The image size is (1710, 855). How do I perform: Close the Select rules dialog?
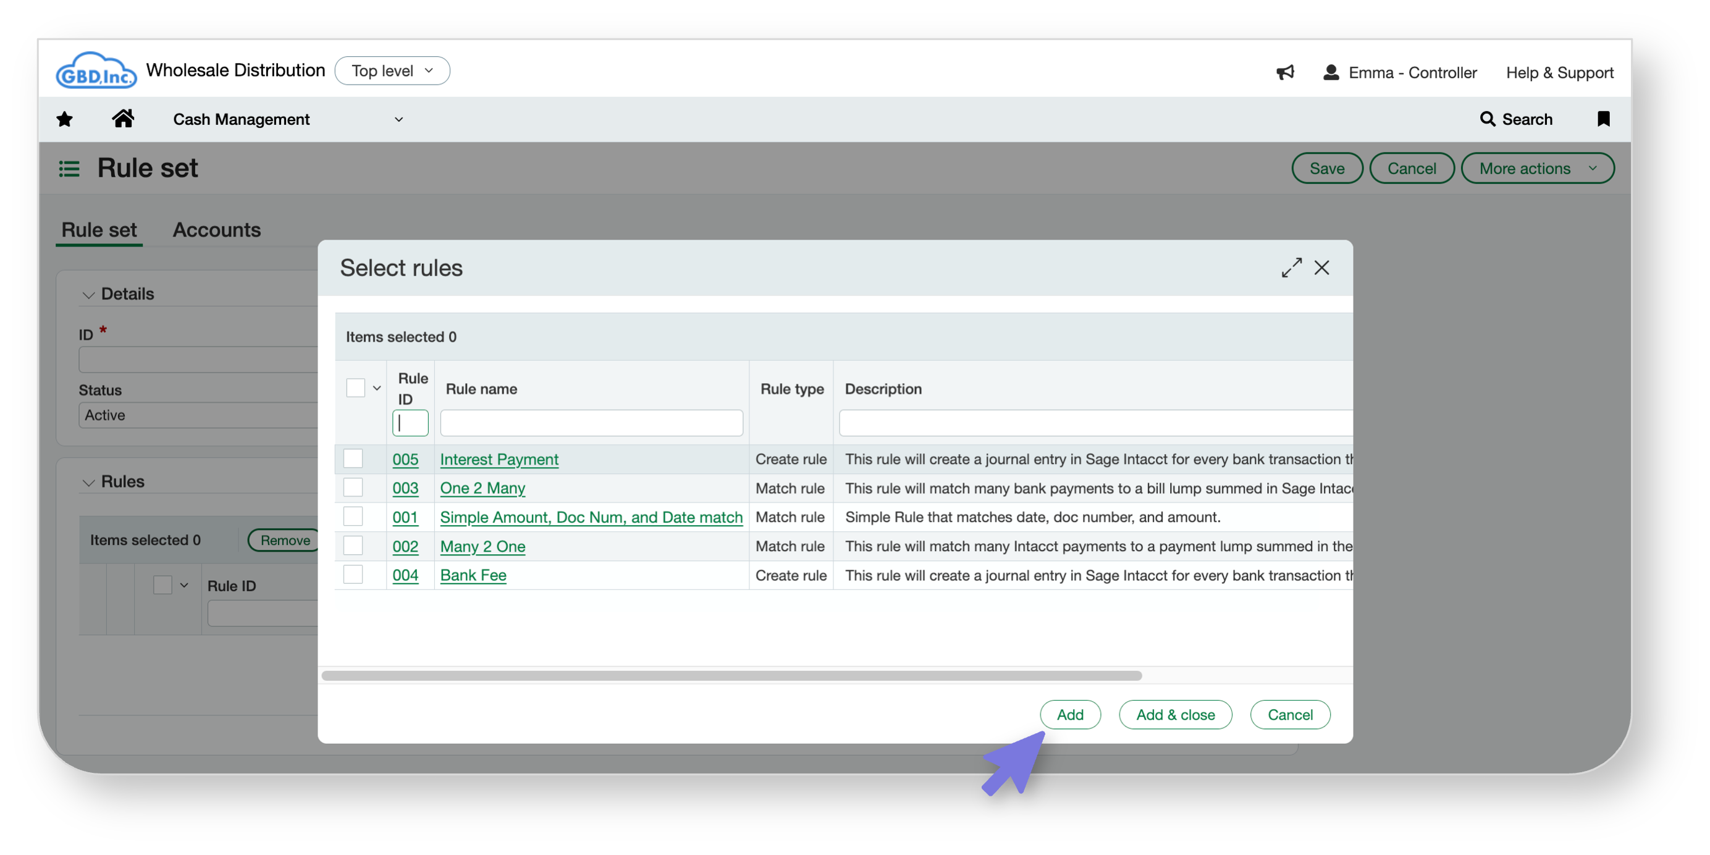tap(1321, 267)
